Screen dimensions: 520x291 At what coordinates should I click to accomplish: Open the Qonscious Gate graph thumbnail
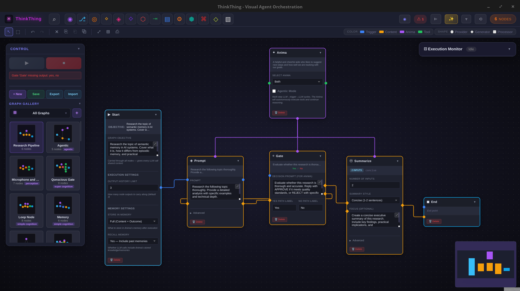pos(63,173)
